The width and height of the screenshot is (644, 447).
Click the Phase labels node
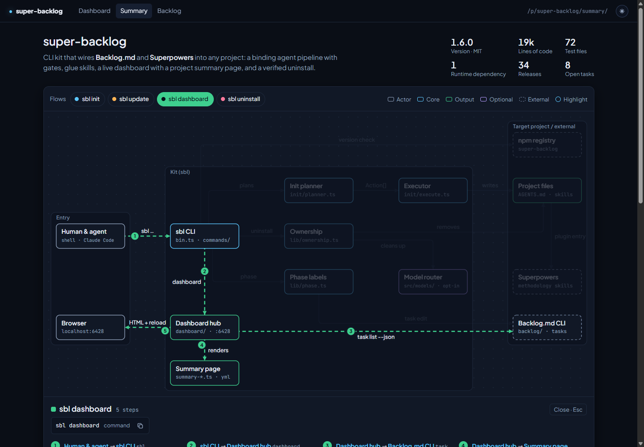point(319,282)
